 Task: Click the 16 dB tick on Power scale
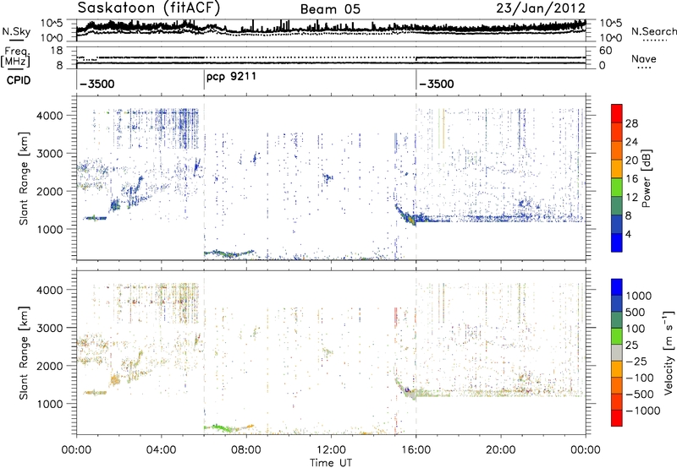(x=631, y=179)
